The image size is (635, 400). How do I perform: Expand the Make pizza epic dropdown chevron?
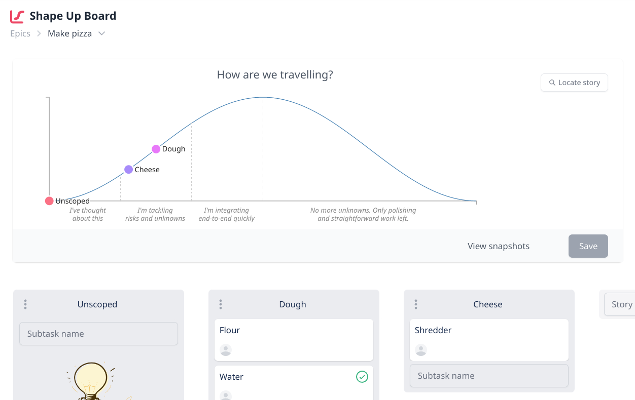101,33
